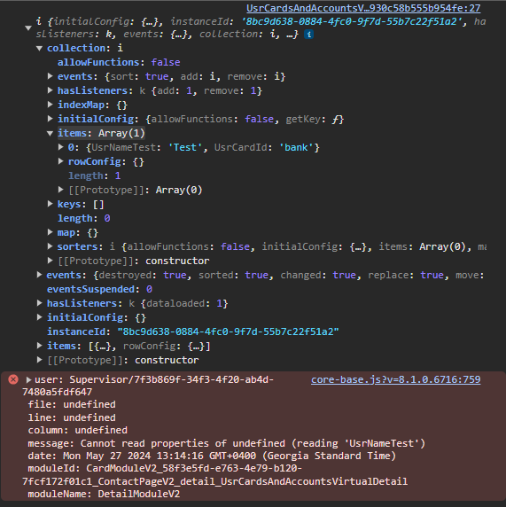The width and height of the screenshot is (506, 507).
Task: Expand the keys array node
Action: click(51, 204)
